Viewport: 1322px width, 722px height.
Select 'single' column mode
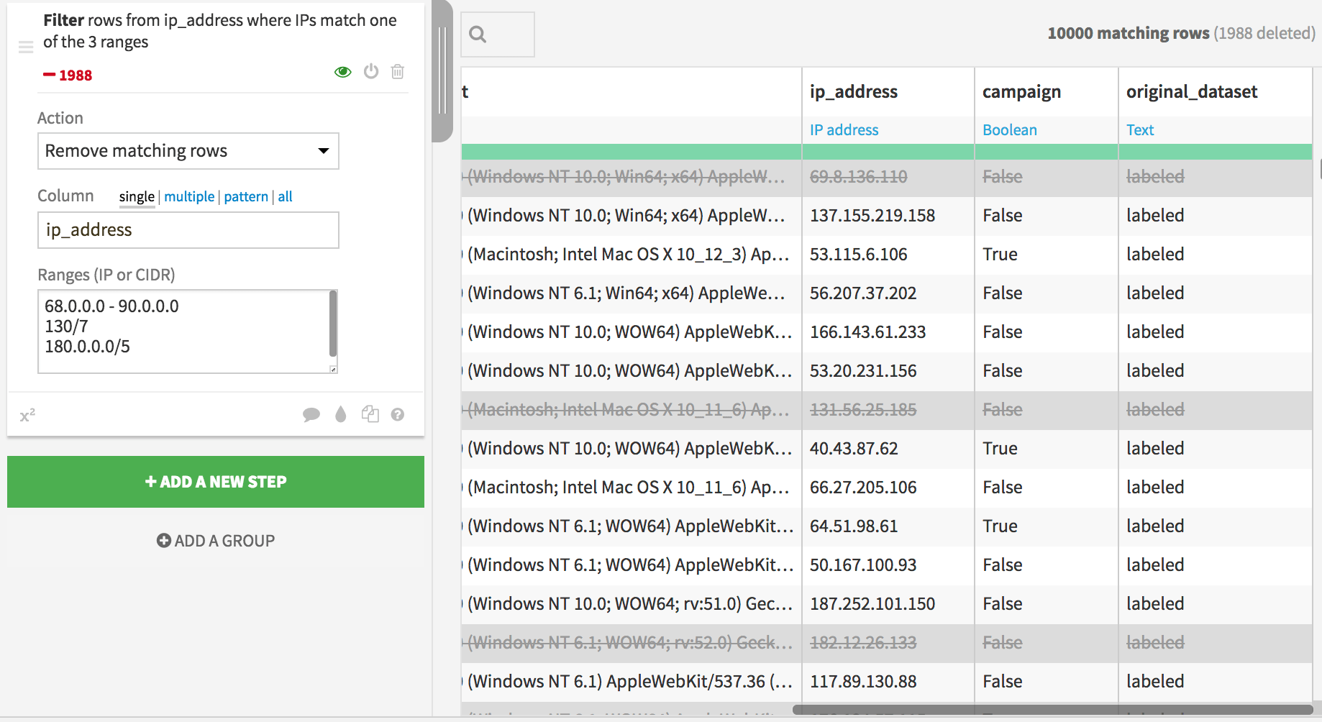tap(137, 196)
